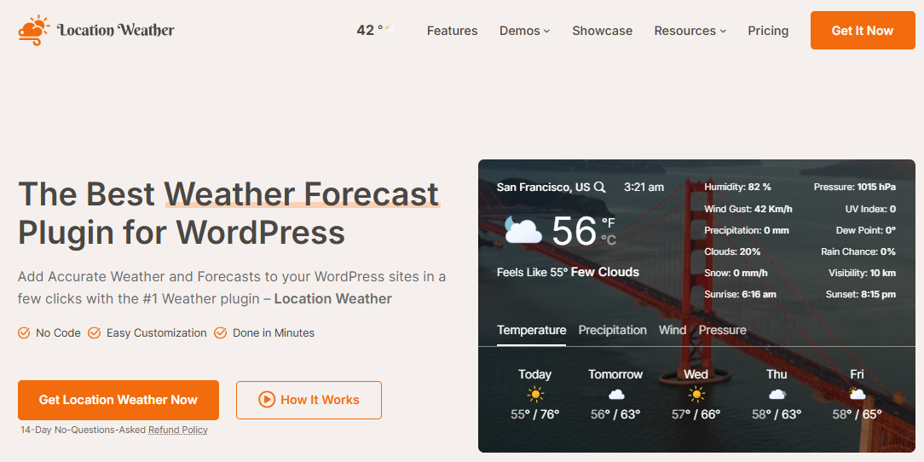This screenshot has height=462, width=924.
Task: Click the large 56 temperature value
Action: click(x=575, y=231)
